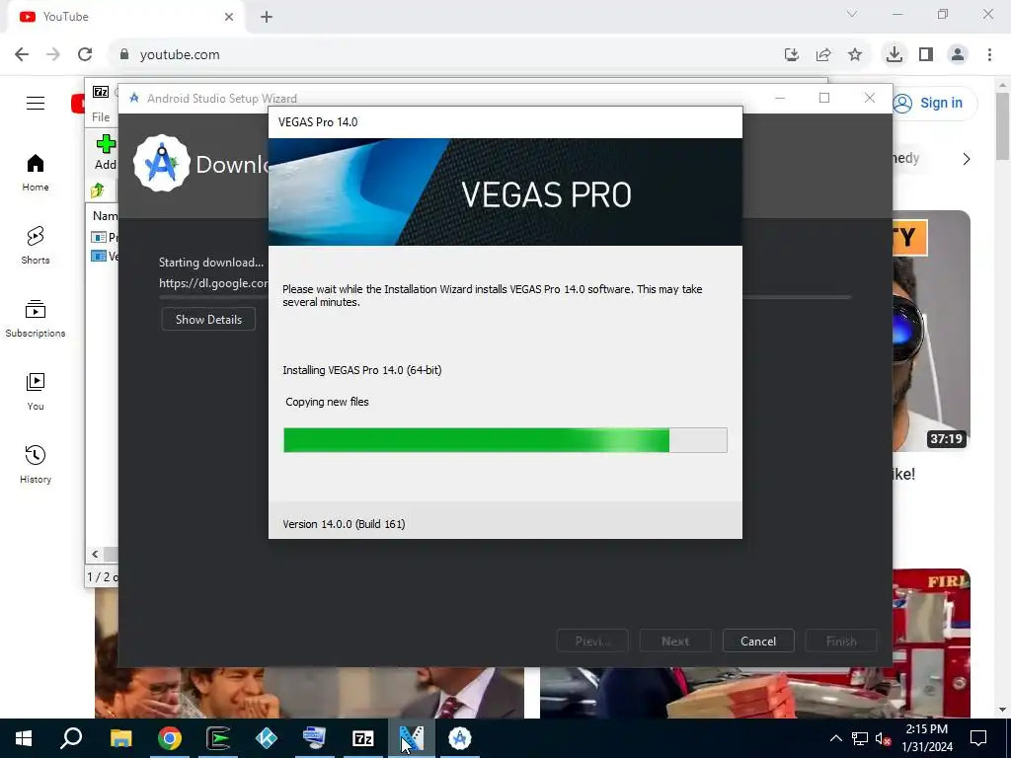The width and height of the screenshot is (1011, 758).
Task: Close the YouTube tab
Action: click(x=229, y=17)
